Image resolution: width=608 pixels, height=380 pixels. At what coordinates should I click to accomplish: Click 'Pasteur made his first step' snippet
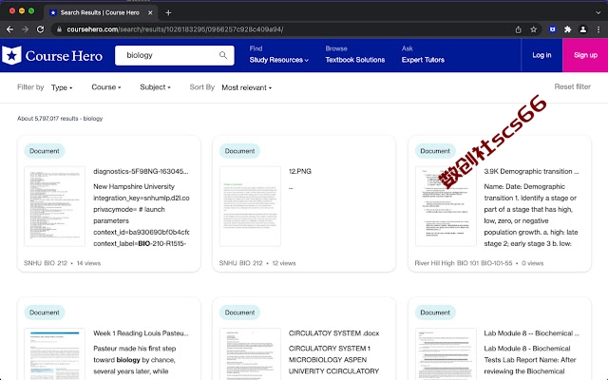[x=135, y=349]
